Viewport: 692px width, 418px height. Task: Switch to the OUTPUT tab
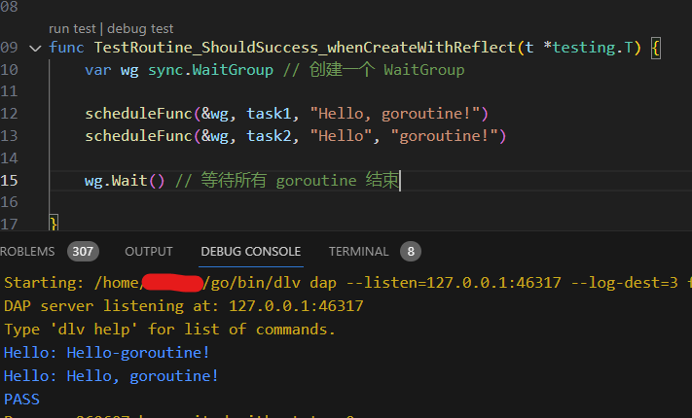[149, 252]
